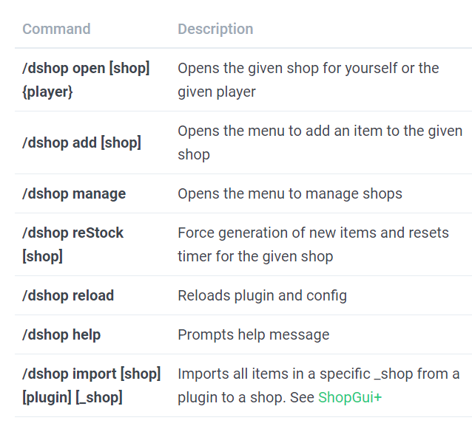Viewport: 472px width, 426px height.
Task: Click 'Opens the menu to manage shops' text
Action: (289, 193)
